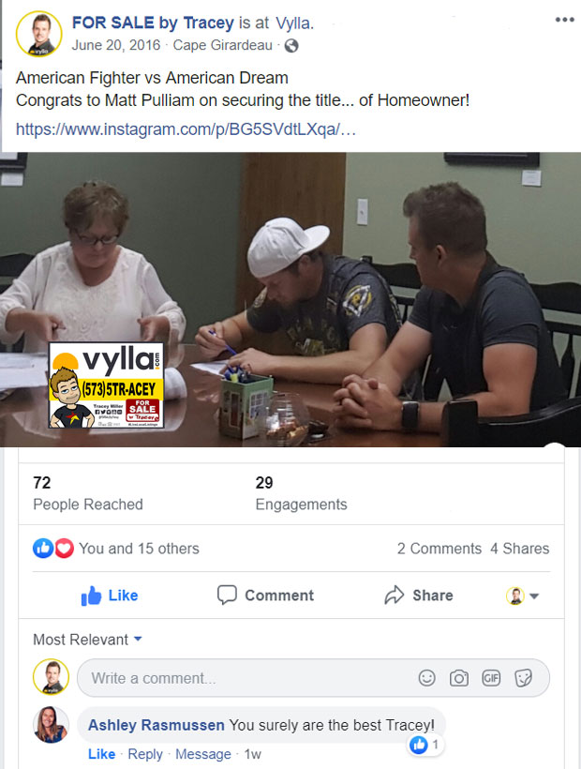
Task: Like Ashley Rasmussen's comment
Action: point(101,754)
